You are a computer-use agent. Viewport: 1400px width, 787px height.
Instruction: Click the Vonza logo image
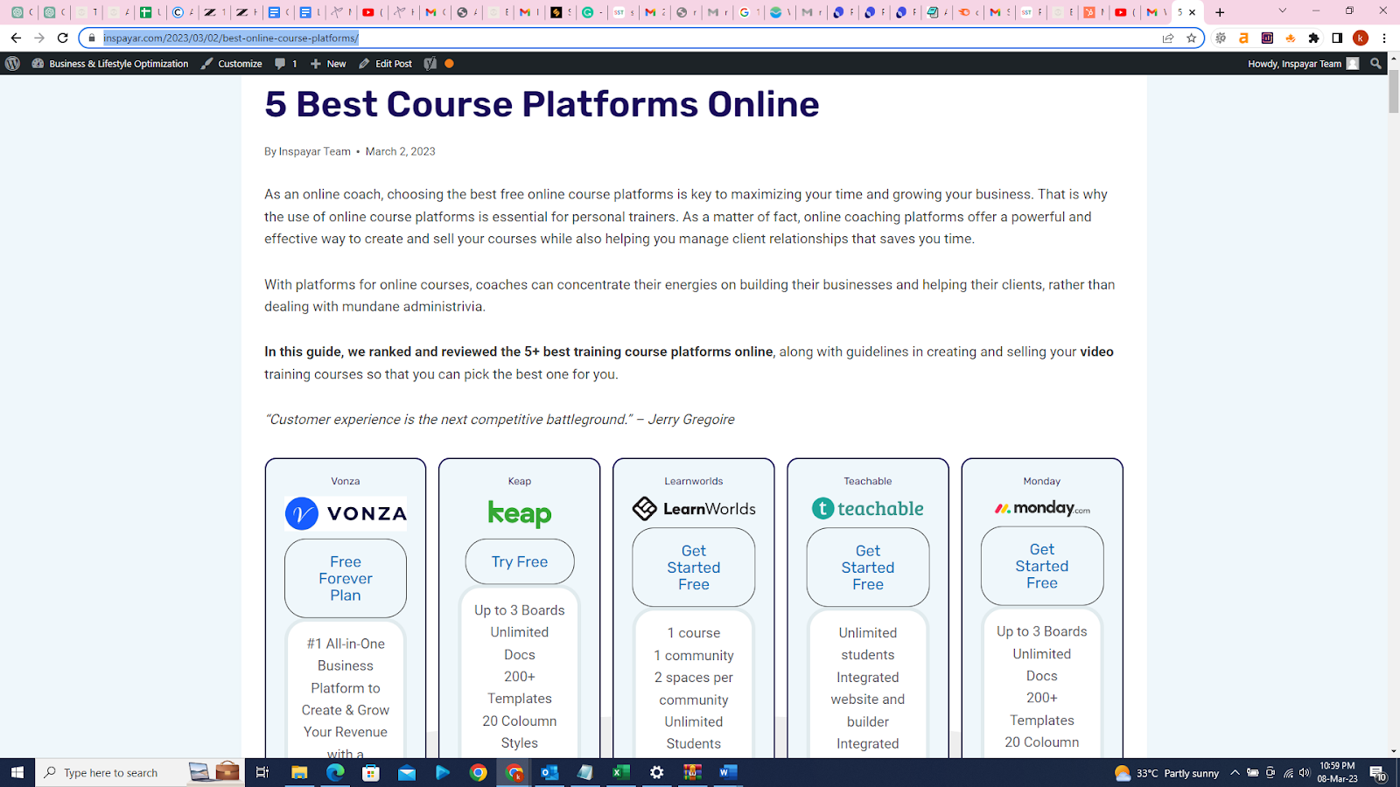click(346, 513)
